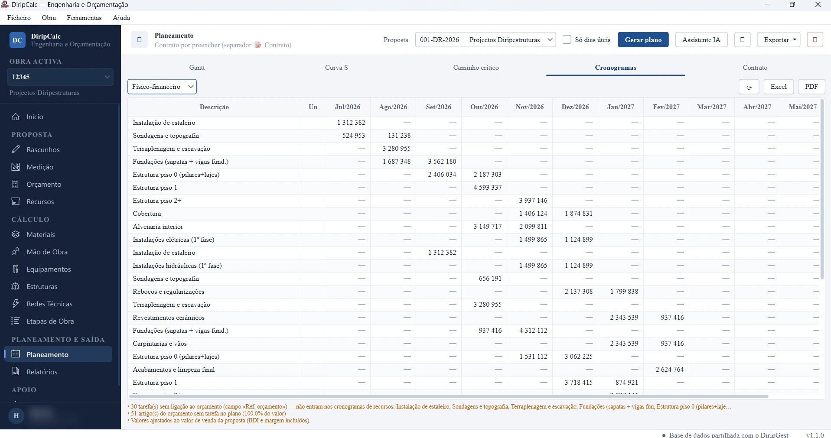This screenshot has width=831, height=438.
Task: Switch to the Curva S tab
Action: (336, 68)
